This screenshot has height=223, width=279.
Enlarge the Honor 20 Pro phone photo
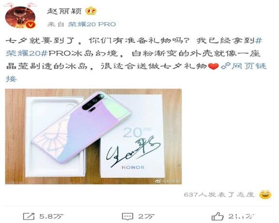coord(93,136)
